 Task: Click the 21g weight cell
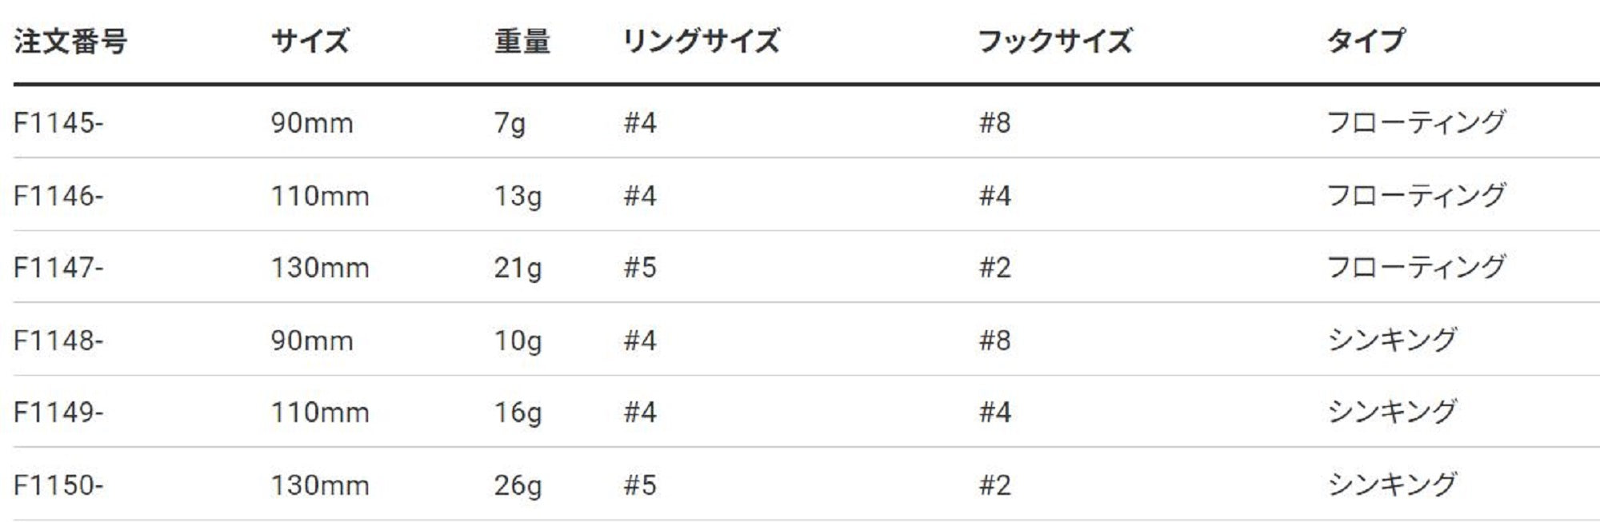(x=518, y=268)
